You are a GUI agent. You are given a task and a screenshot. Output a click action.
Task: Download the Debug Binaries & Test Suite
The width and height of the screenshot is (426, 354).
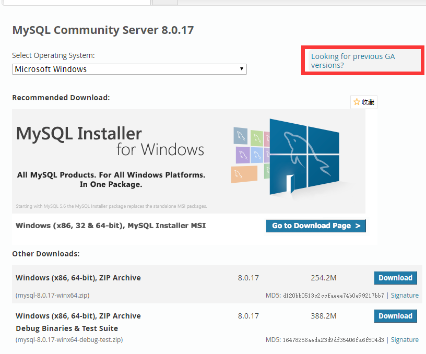tap(395, 316)
